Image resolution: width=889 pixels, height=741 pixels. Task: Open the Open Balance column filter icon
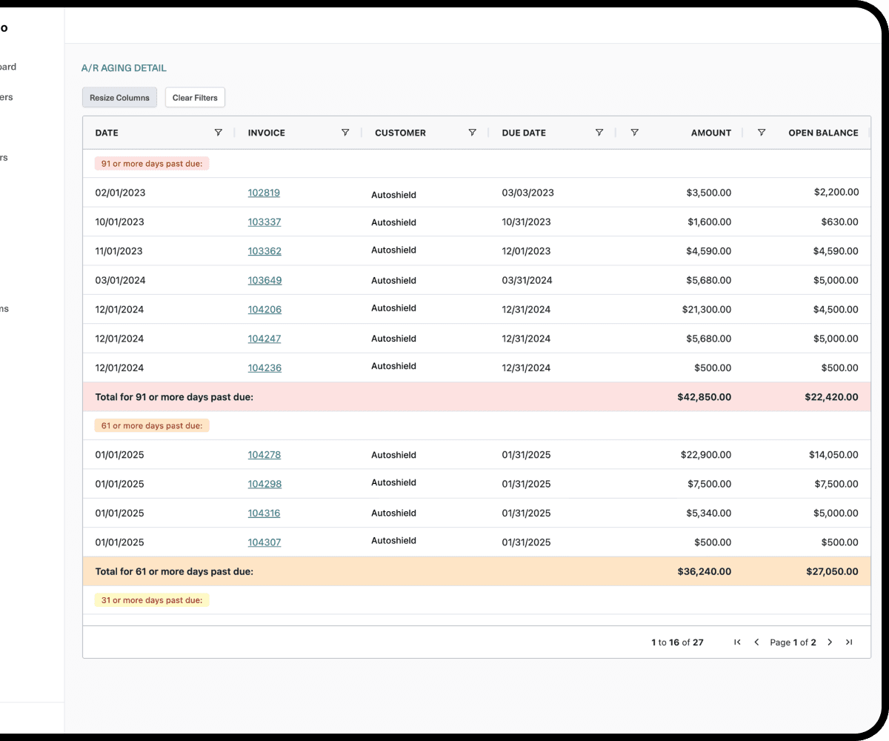tap(762, 133)
